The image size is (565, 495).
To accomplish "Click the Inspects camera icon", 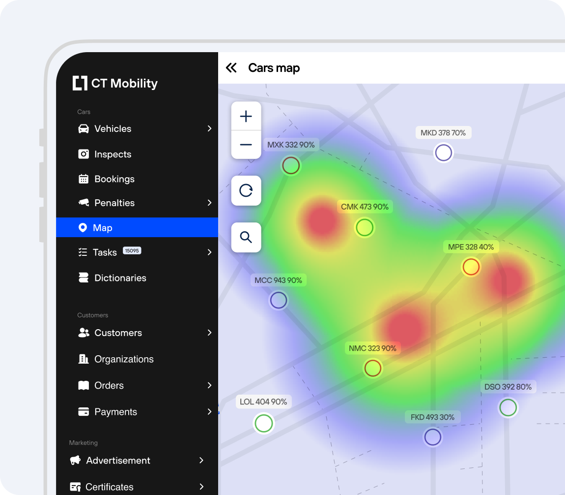I will (84, 154).
